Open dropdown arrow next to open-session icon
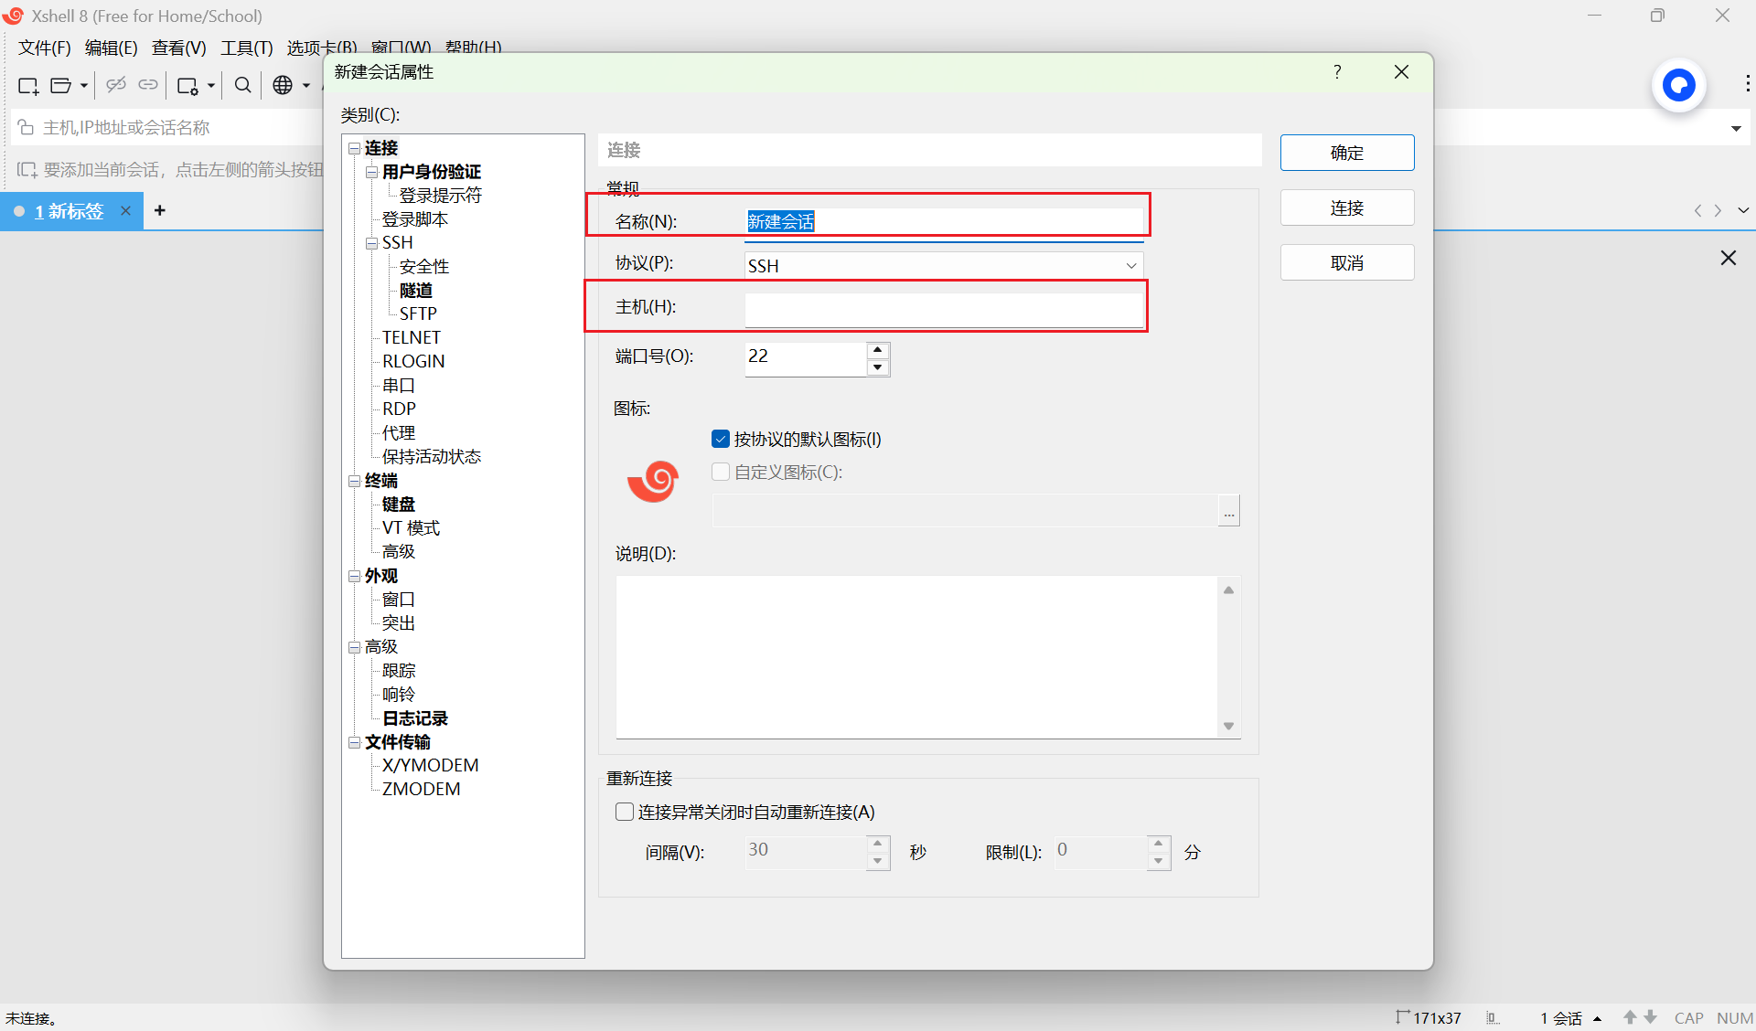1756x1031 pixels. coord(84,86)
